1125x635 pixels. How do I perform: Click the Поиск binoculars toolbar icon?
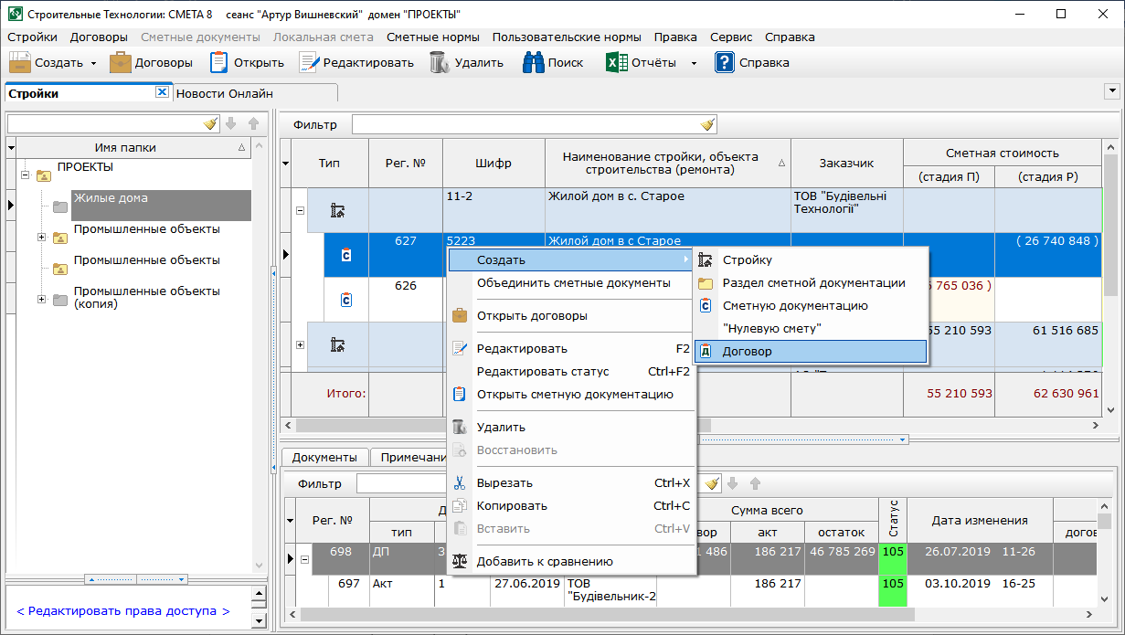click(534, 63)
